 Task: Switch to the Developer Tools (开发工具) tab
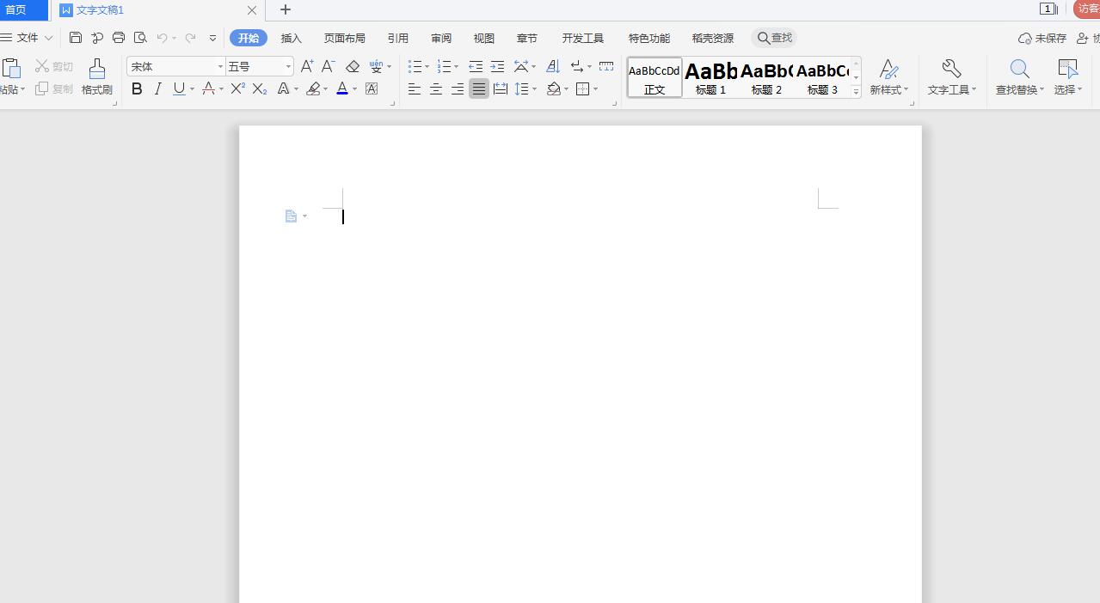[x=583, y=38]
